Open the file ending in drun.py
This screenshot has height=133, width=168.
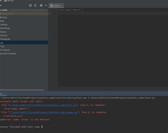click(x=4, y=17)
